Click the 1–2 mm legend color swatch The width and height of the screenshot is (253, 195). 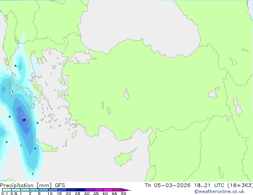[25, 190]
